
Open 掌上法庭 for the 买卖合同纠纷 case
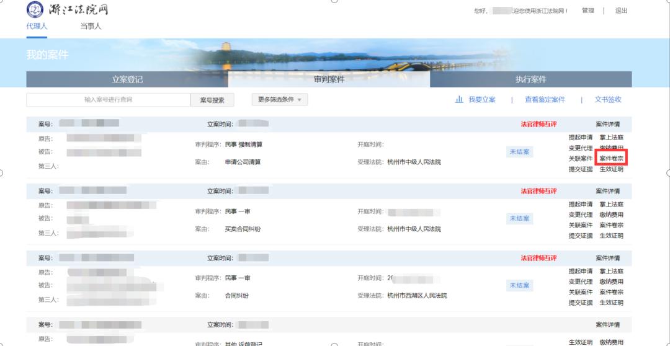(x=611, y=204)
